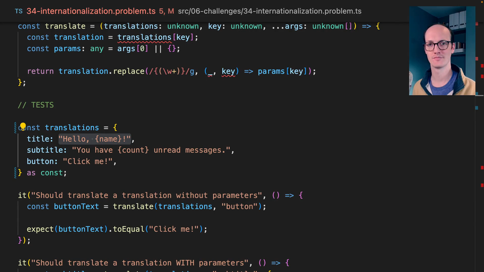Click the toEqual method call
The width and height of the screenshot is (484, 272).
pyautogui.click(x=129, y=229)
